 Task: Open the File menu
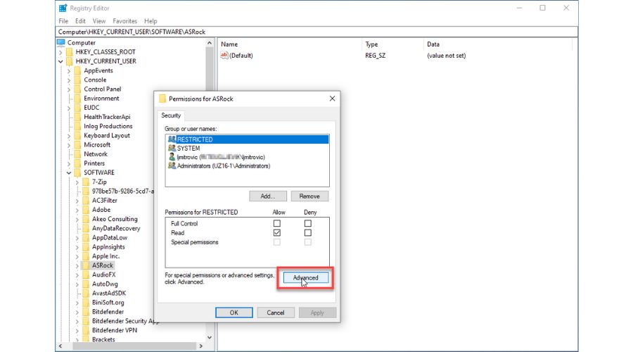63,21
